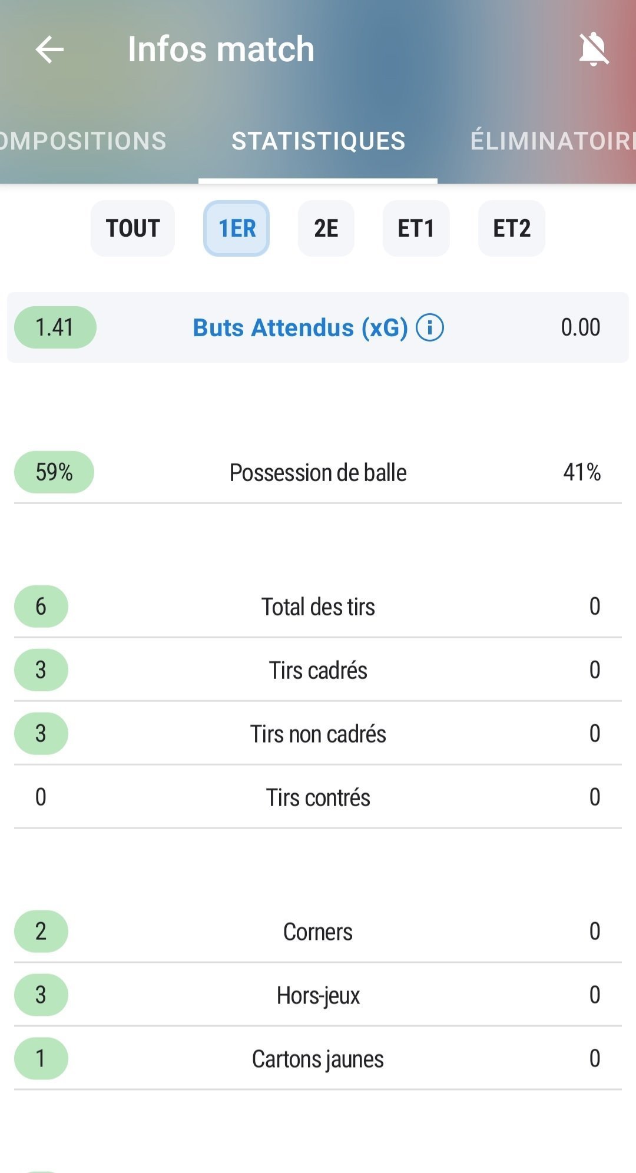Tap the Total des tirs row

[318, 607]
